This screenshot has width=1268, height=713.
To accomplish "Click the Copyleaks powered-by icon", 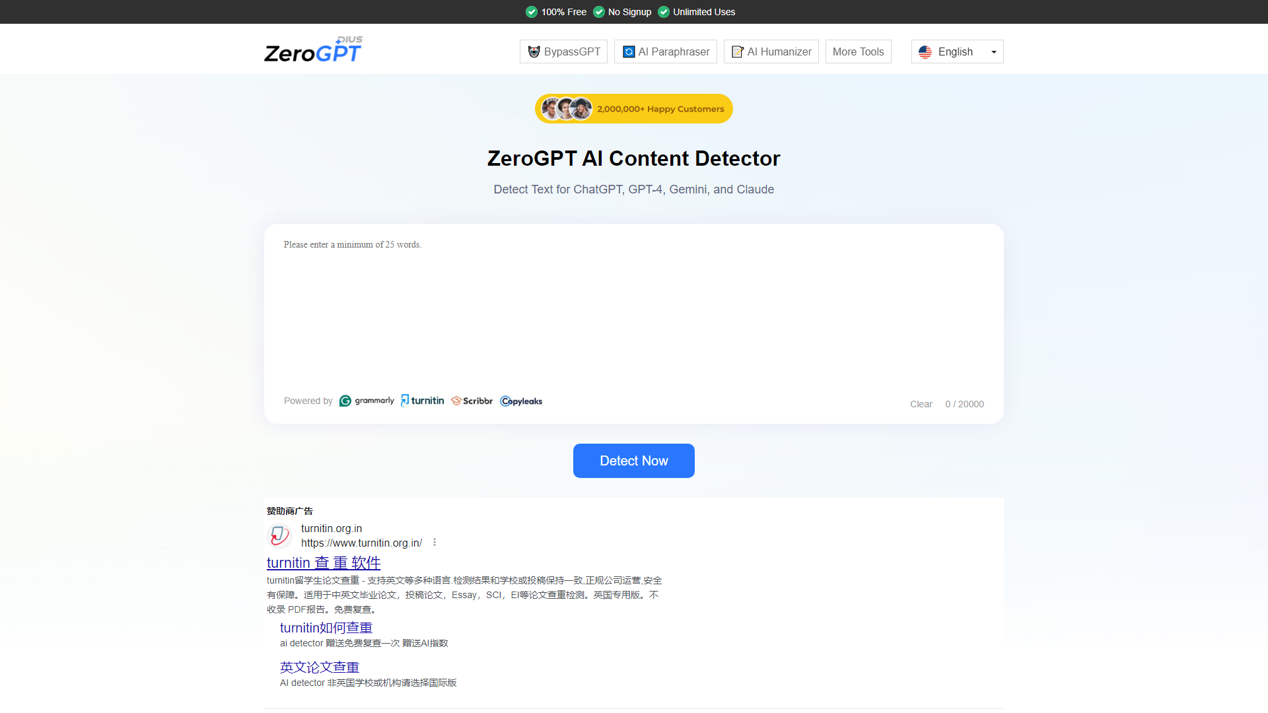I will (521, 401).
